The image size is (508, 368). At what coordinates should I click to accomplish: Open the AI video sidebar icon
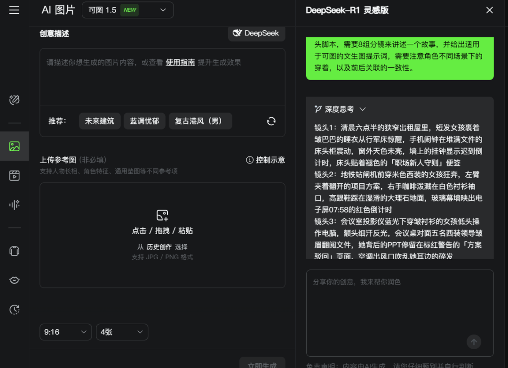point(14,175)
